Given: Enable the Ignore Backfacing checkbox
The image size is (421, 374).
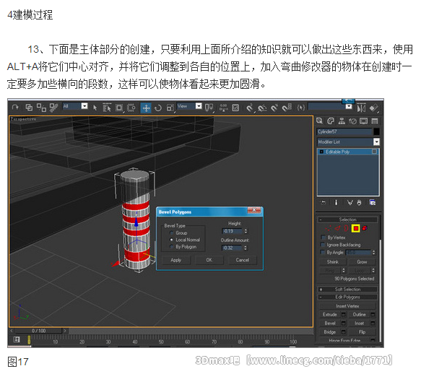Looking at the screenshot, I should 324,245.
